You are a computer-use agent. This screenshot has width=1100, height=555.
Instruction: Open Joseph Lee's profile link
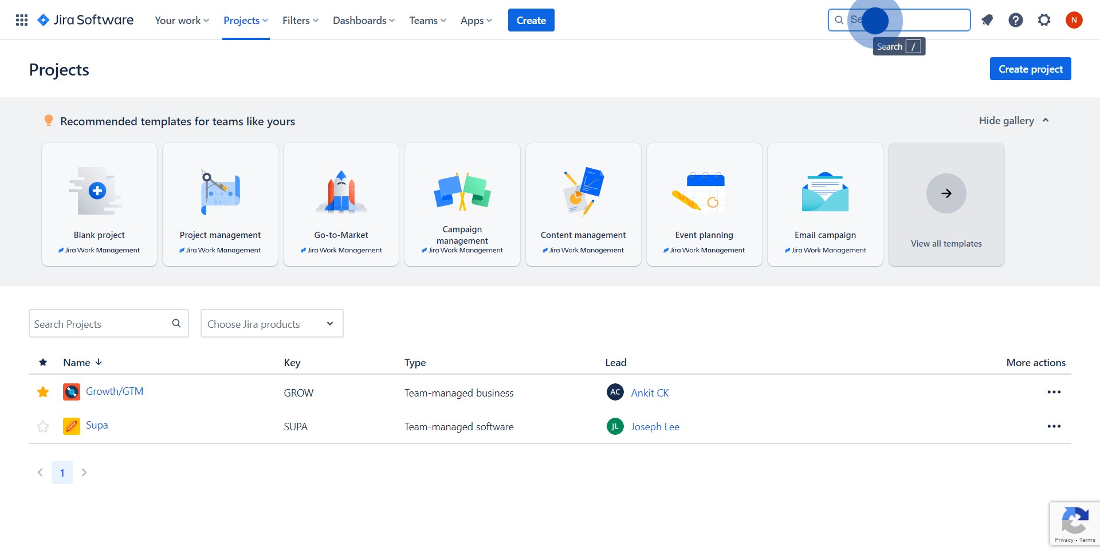(x=655, y=426)
